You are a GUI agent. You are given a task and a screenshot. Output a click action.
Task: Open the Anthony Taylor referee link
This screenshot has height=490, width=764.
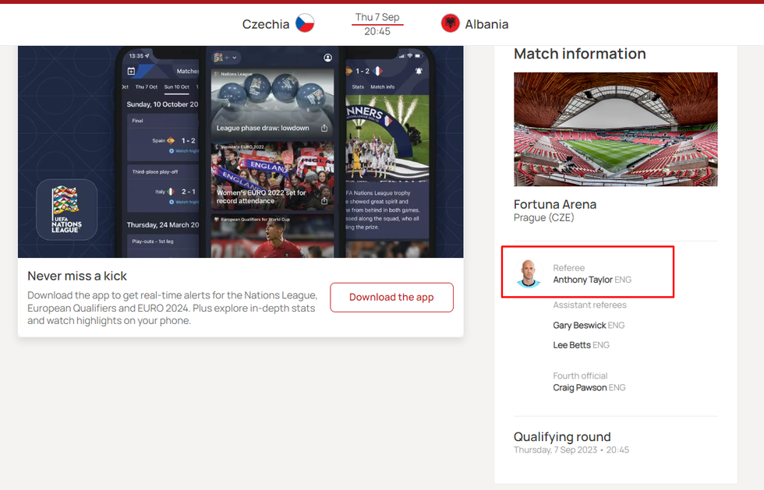tap(582, 280)
